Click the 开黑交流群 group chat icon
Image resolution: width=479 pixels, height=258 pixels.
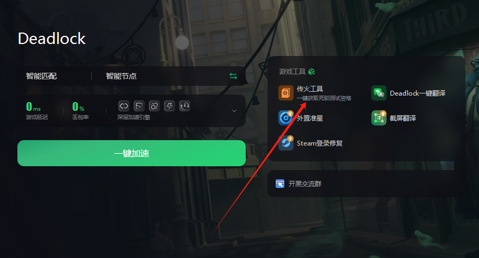(x=280, y=184)
